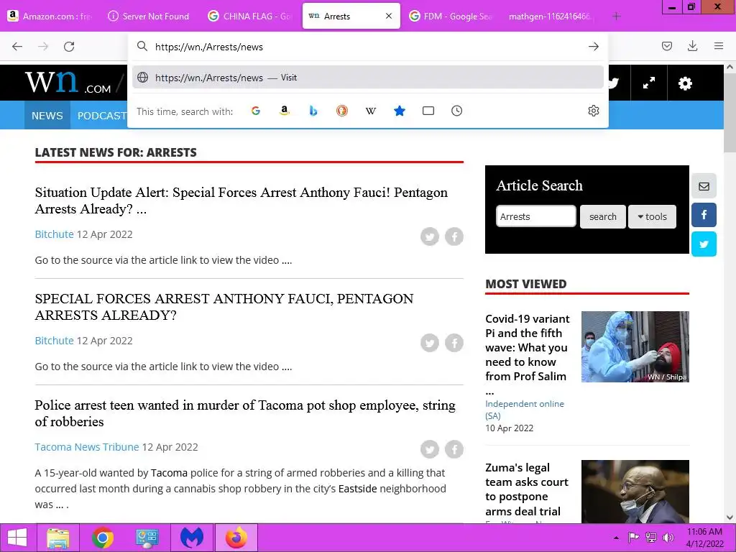Screen dimensions: 736x552
Task: Search this time with Wikipedia icon
Action: pyautogui.click(x=371, y=111)
